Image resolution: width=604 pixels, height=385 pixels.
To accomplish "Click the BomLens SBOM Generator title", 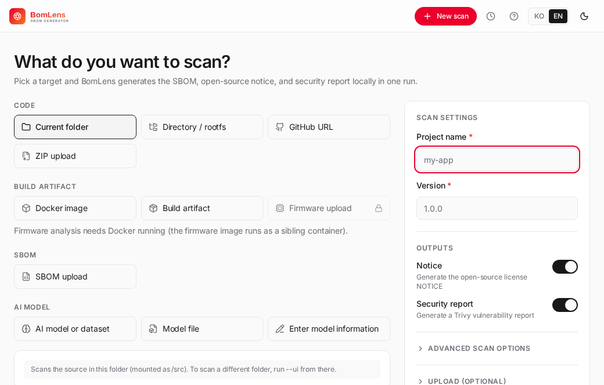I will [x=49, y=17].
